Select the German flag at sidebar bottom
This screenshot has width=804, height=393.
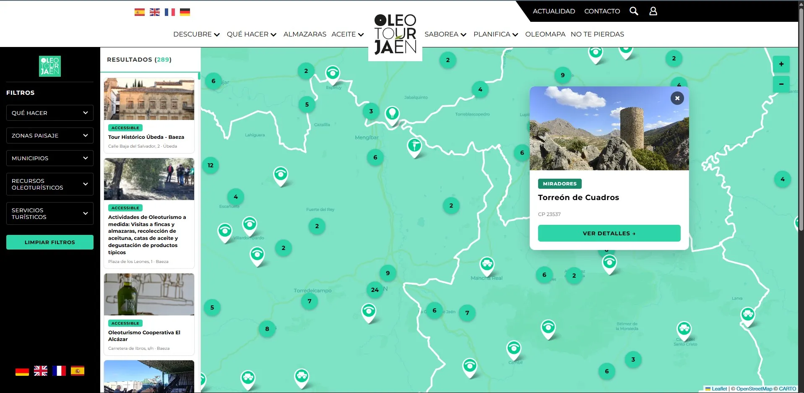22,371
